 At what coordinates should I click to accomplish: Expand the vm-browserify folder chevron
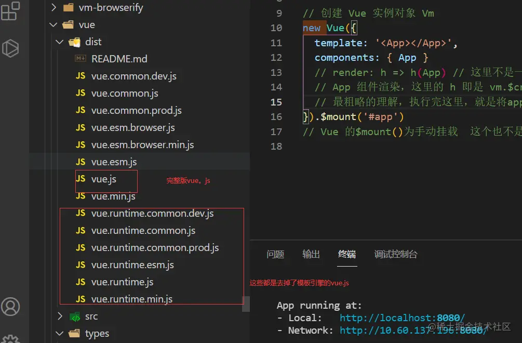tap(54, 7)
